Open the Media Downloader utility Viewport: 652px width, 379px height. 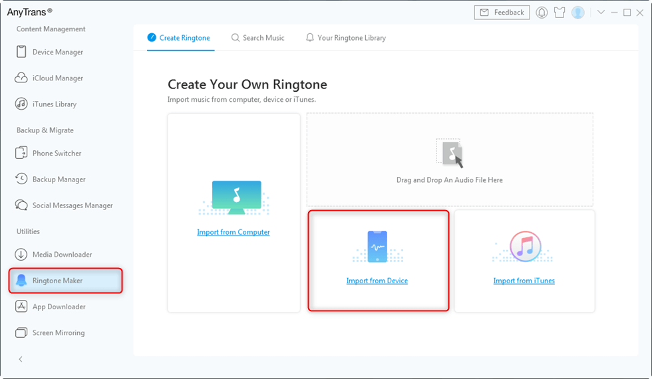click(x=62, y=255)
